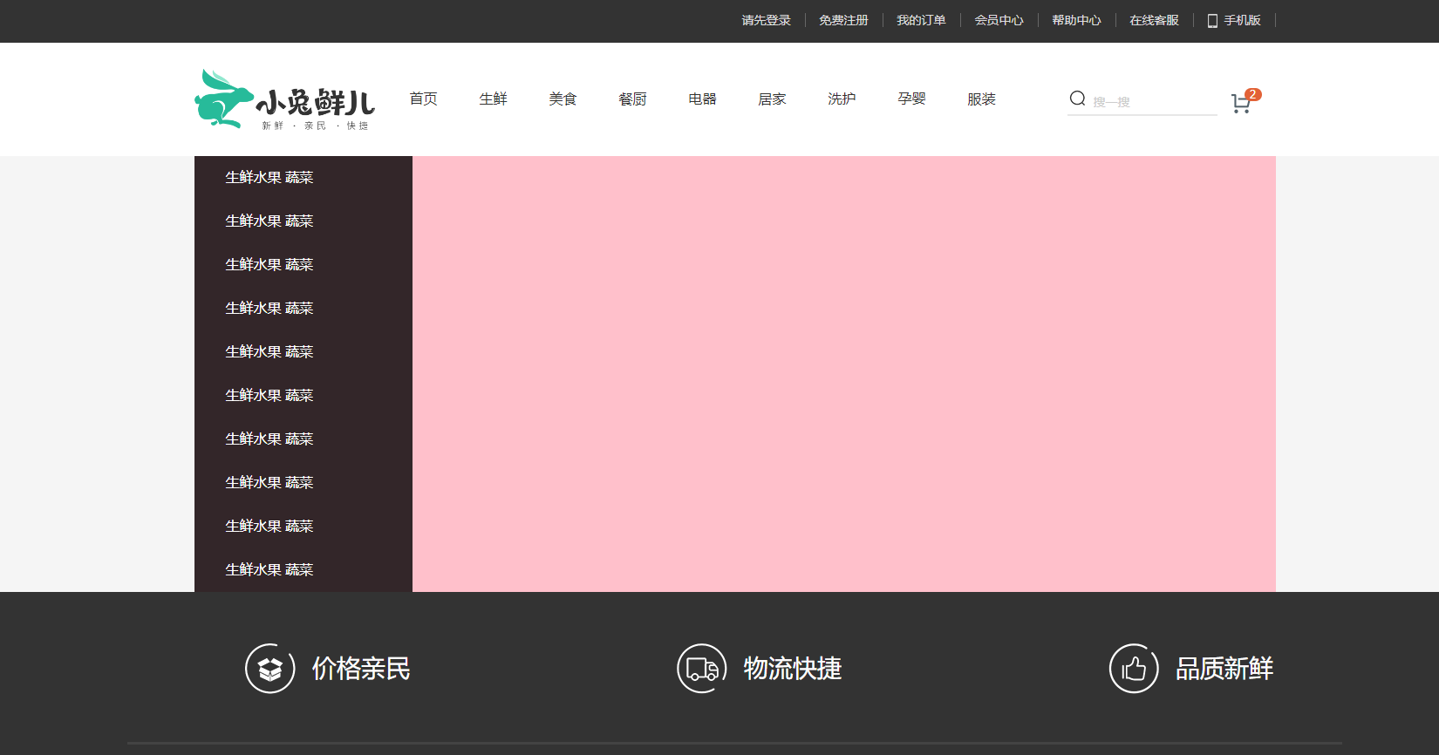The height and width of the screenshot is (755, 1439).
Task: Select the 美食 nav item
Action: 563,99
